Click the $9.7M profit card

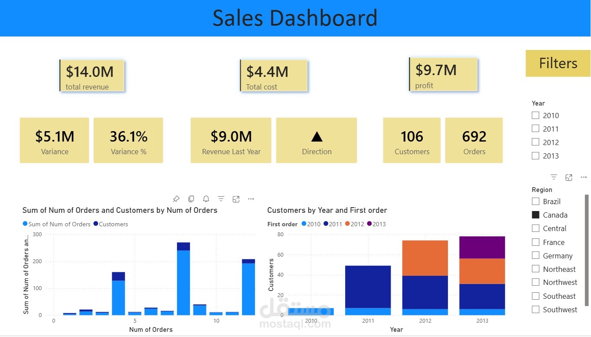(x=443, y=75)
